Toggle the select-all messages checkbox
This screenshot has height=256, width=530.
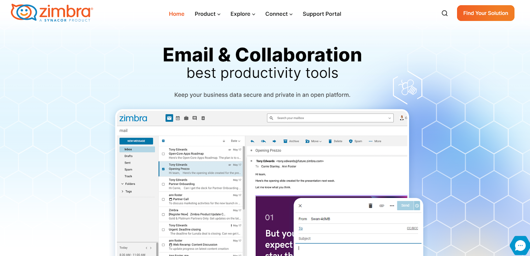click(x=163, y=141)
